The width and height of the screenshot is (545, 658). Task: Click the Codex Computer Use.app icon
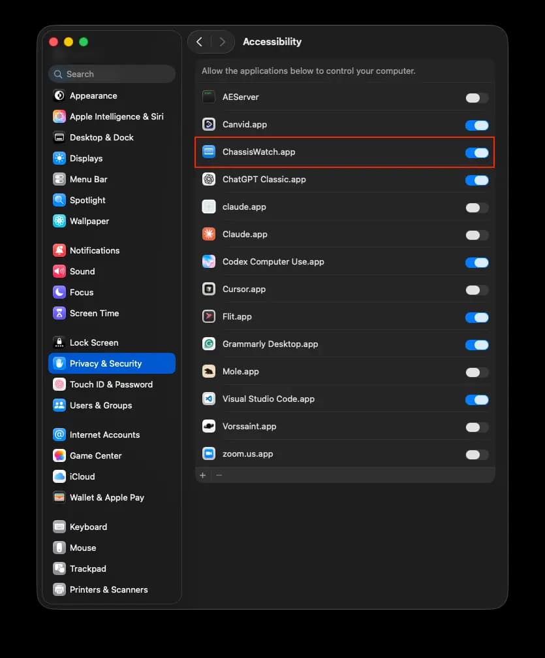209,261
